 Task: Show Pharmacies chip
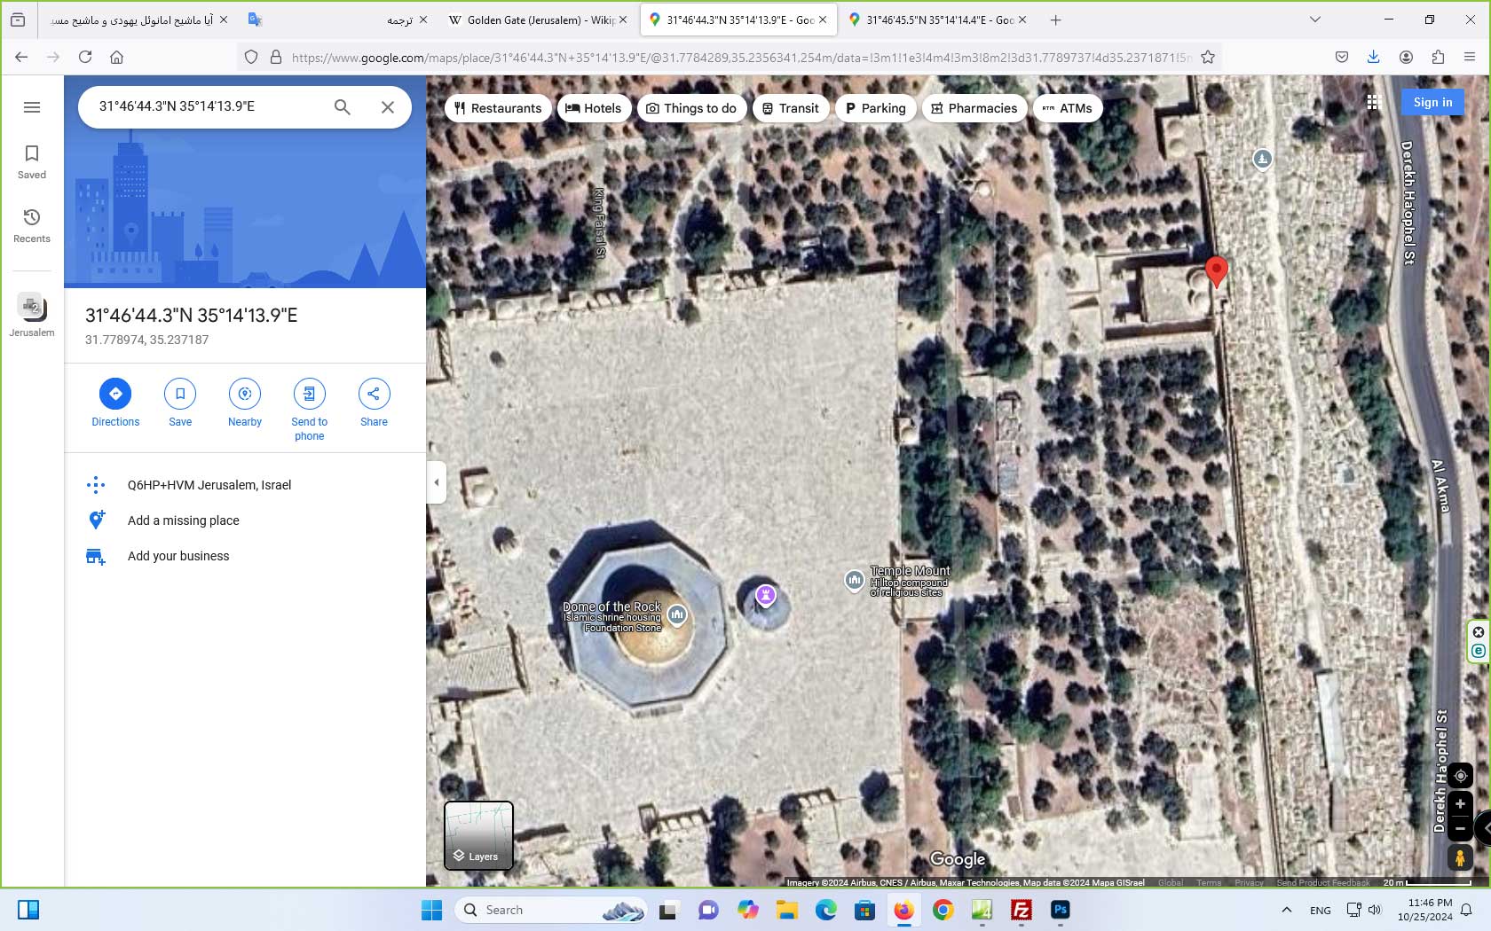[x=974, y=108]
